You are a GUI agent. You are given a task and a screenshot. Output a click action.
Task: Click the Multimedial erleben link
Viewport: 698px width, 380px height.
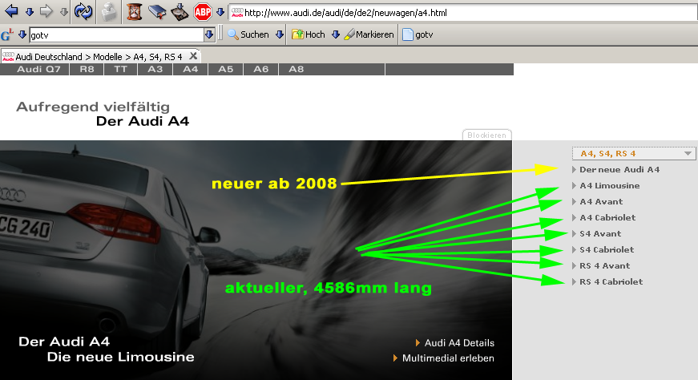448,358
